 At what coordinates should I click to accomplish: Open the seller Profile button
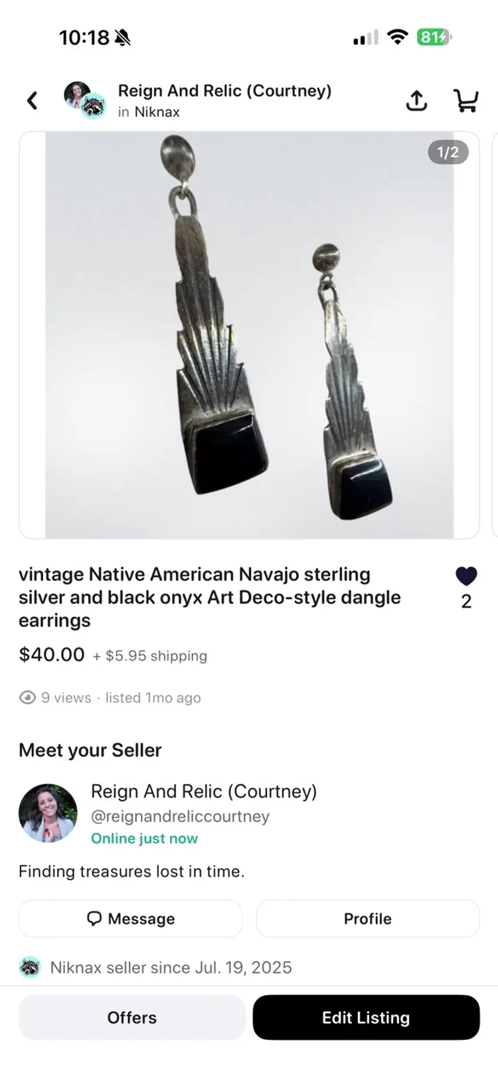pos(368,919)
